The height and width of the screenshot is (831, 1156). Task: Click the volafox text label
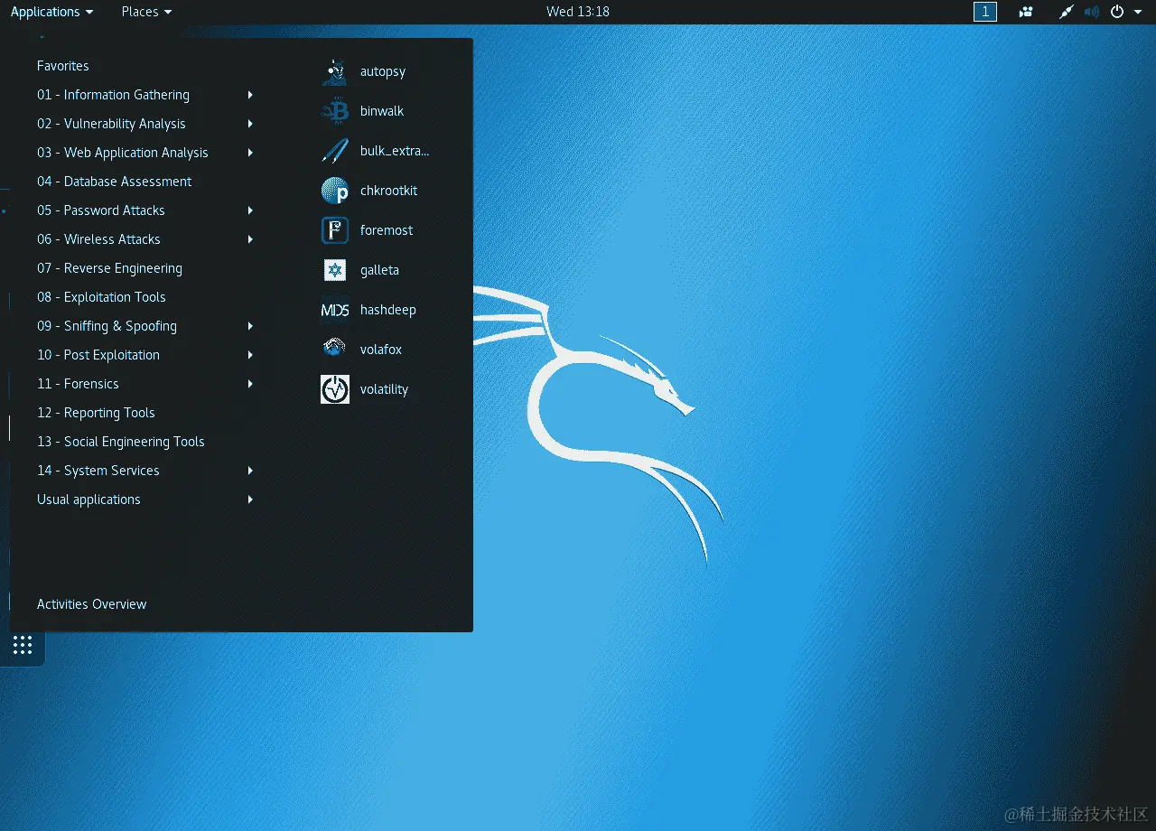point(381,350)
